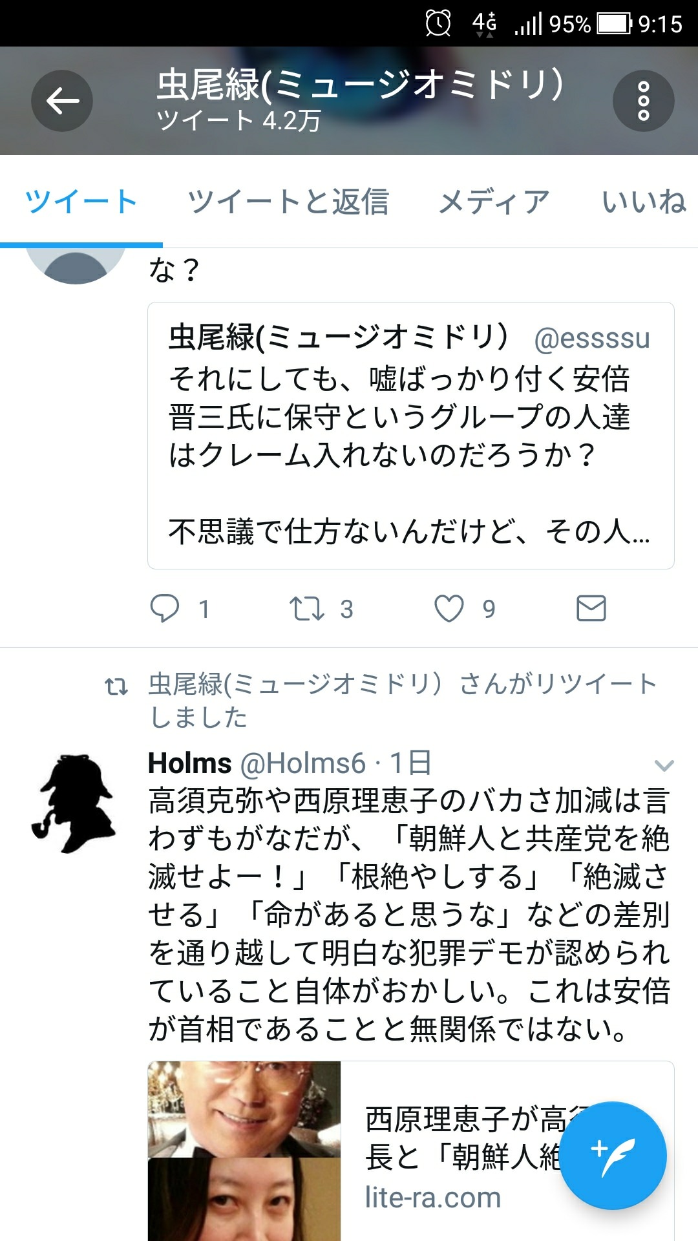Compose a new tweet with feather button
Image resolution: width=698 pixels, height=1241 pixels.
coord(613,1156)
